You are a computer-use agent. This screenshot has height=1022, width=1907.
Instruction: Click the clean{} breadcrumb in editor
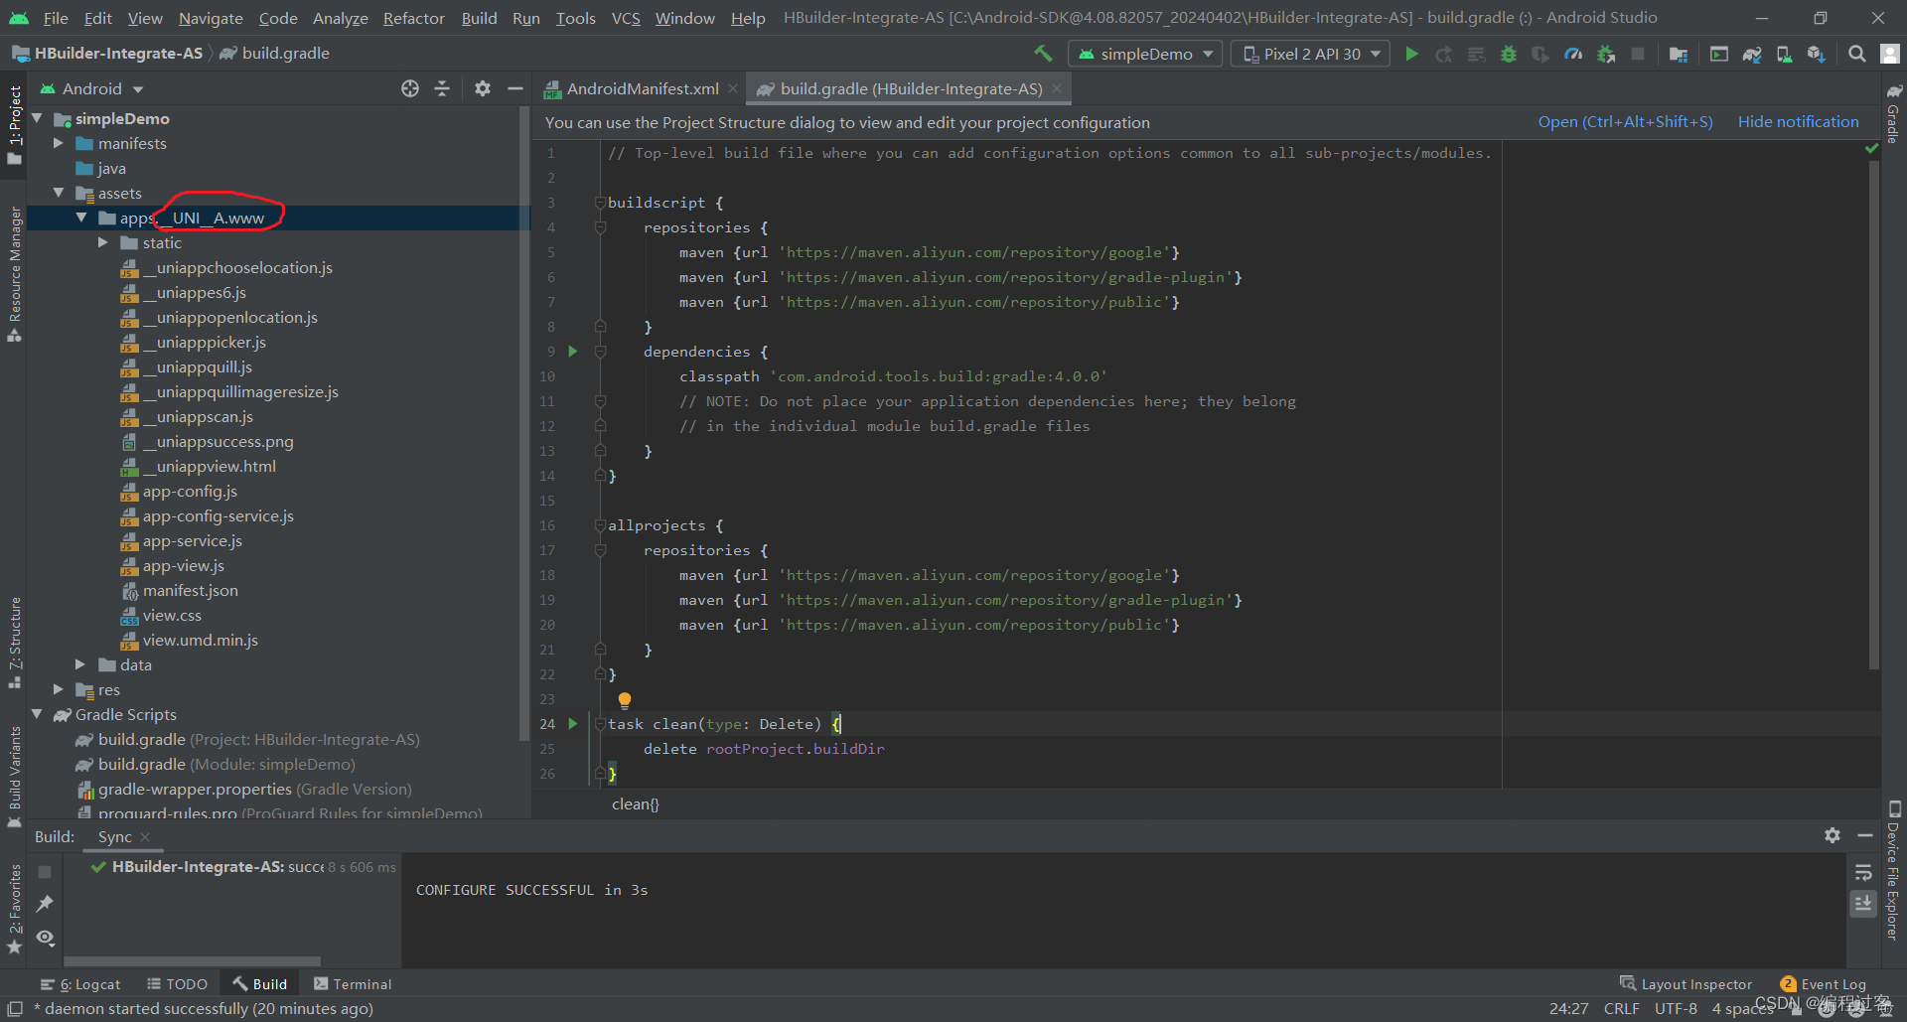pyautogui.click(x=635, y=803)
